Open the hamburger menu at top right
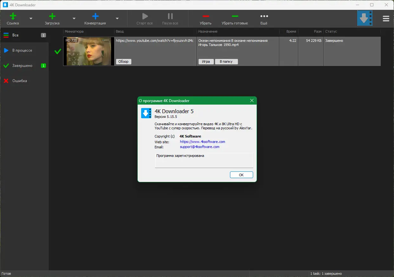The height and width of the screenshot is (277, 394). pos(386,19)
